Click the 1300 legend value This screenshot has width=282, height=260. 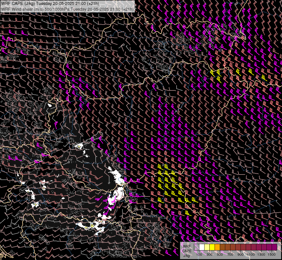(261, 255)
